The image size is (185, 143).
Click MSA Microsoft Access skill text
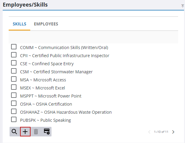tap(43, 80)
